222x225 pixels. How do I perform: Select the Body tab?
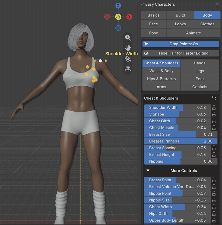point(207,15)
